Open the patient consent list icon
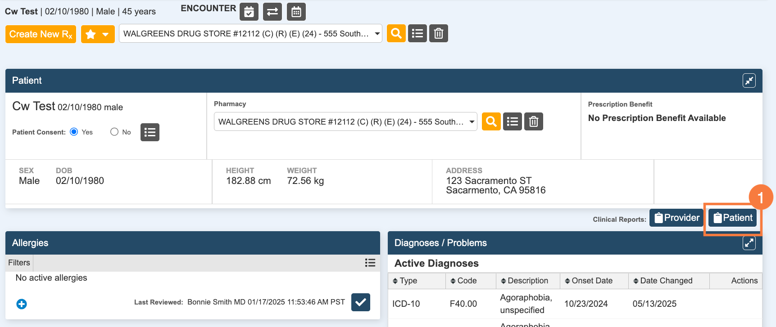The image size is (776, 327). pos(150,132)
